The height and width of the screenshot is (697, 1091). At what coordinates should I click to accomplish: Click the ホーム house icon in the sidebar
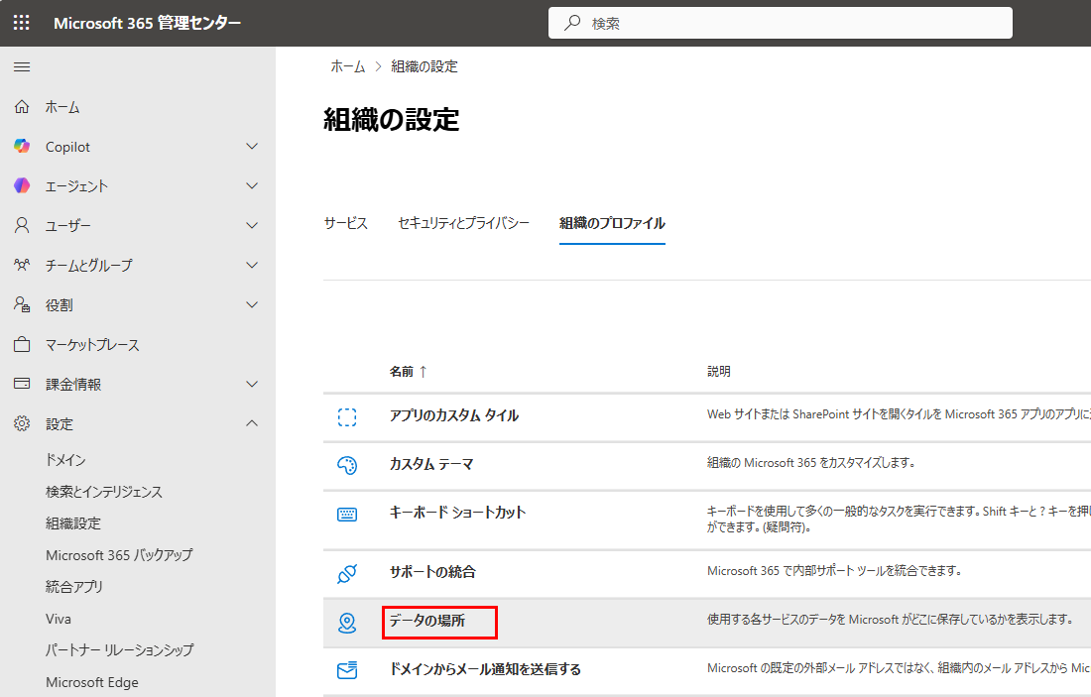tap(21, 106)
